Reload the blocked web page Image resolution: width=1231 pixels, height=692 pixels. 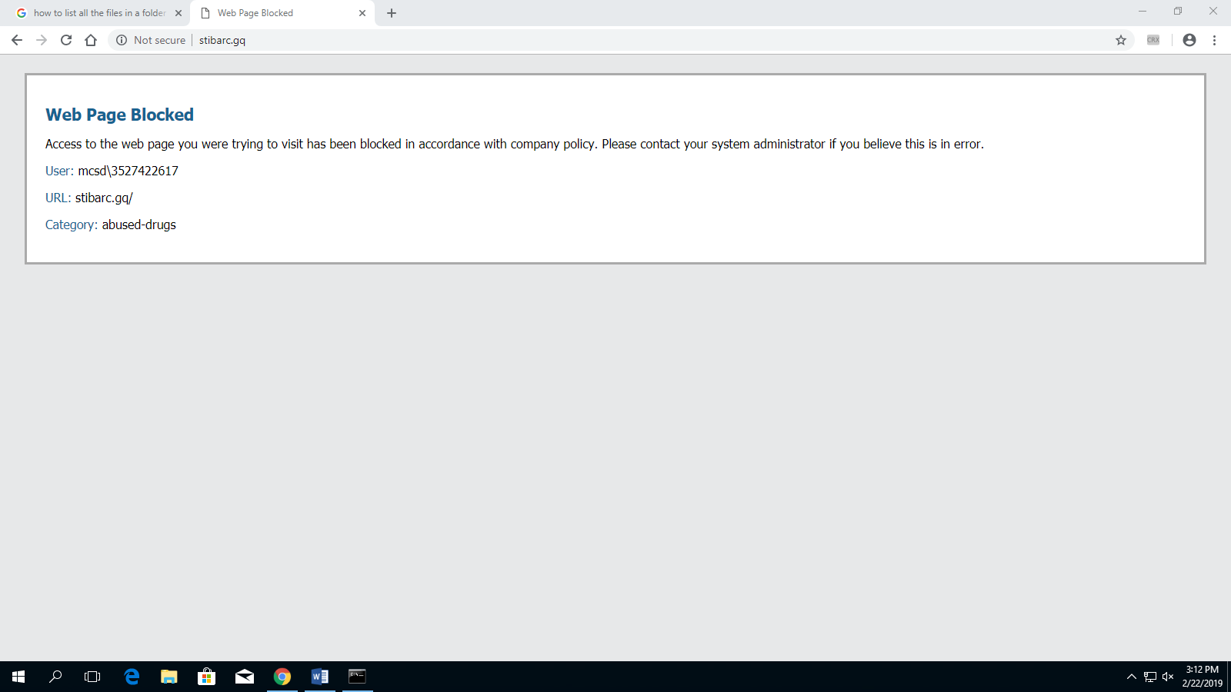click(x=66, y=40)
